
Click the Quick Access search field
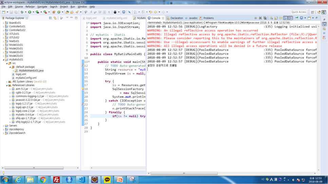coord(299,12)
